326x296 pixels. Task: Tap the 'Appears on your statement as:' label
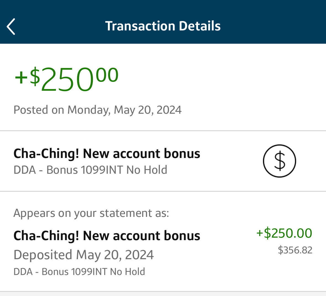(x=91, y=213)
